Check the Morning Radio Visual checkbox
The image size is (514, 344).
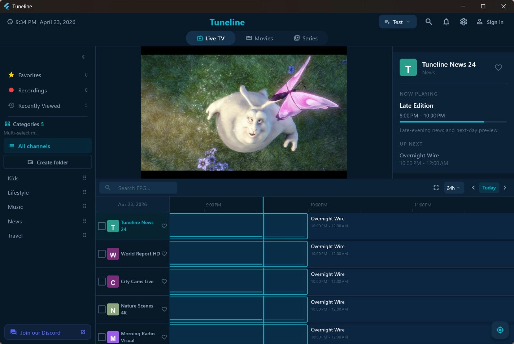[102, 337]
